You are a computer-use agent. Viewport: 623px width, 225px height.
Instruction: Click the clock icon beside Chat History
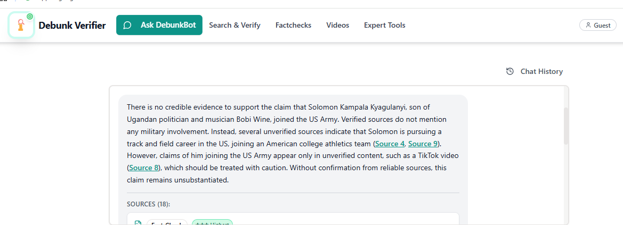point(510,71)
